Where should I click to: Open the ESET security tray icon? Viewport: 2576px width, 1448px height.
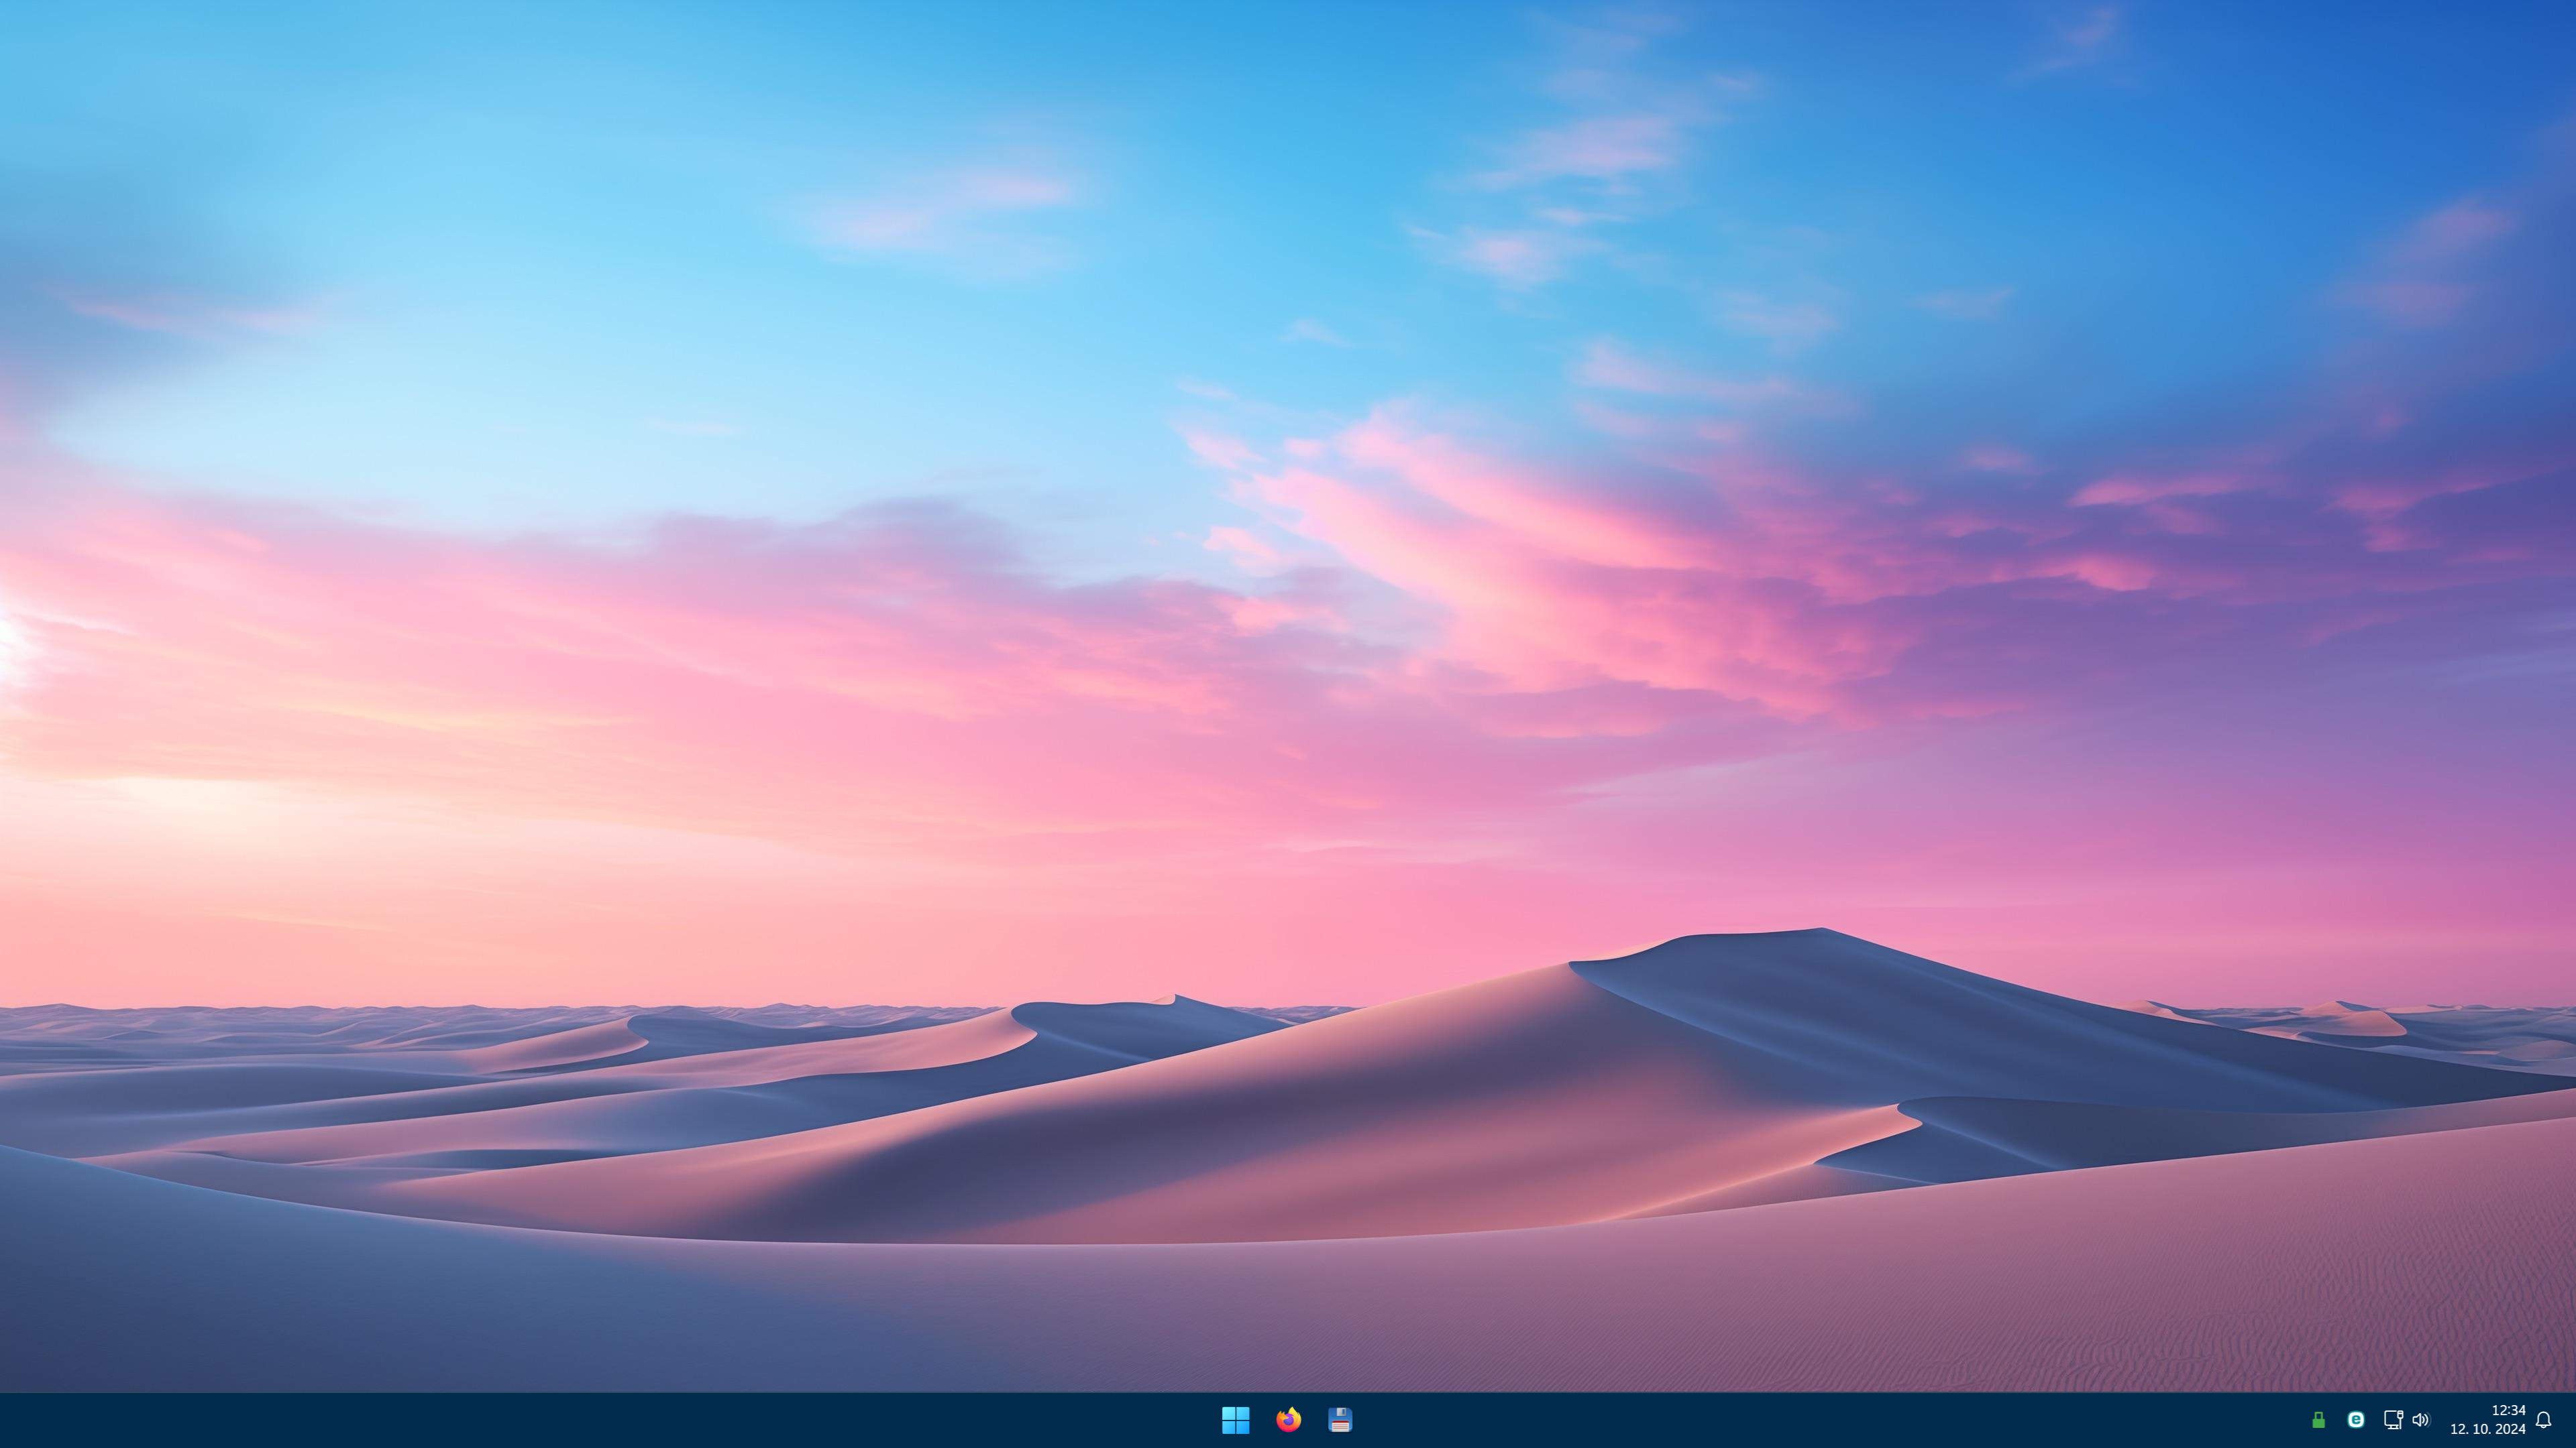pos(2355,1419)
